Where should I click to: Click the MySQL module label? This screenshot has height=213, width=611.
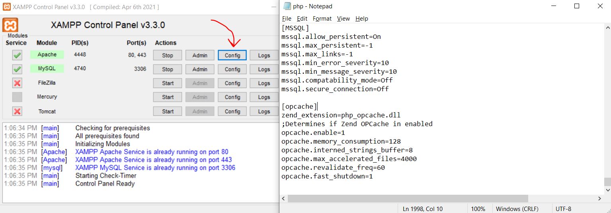coord(47,69)
